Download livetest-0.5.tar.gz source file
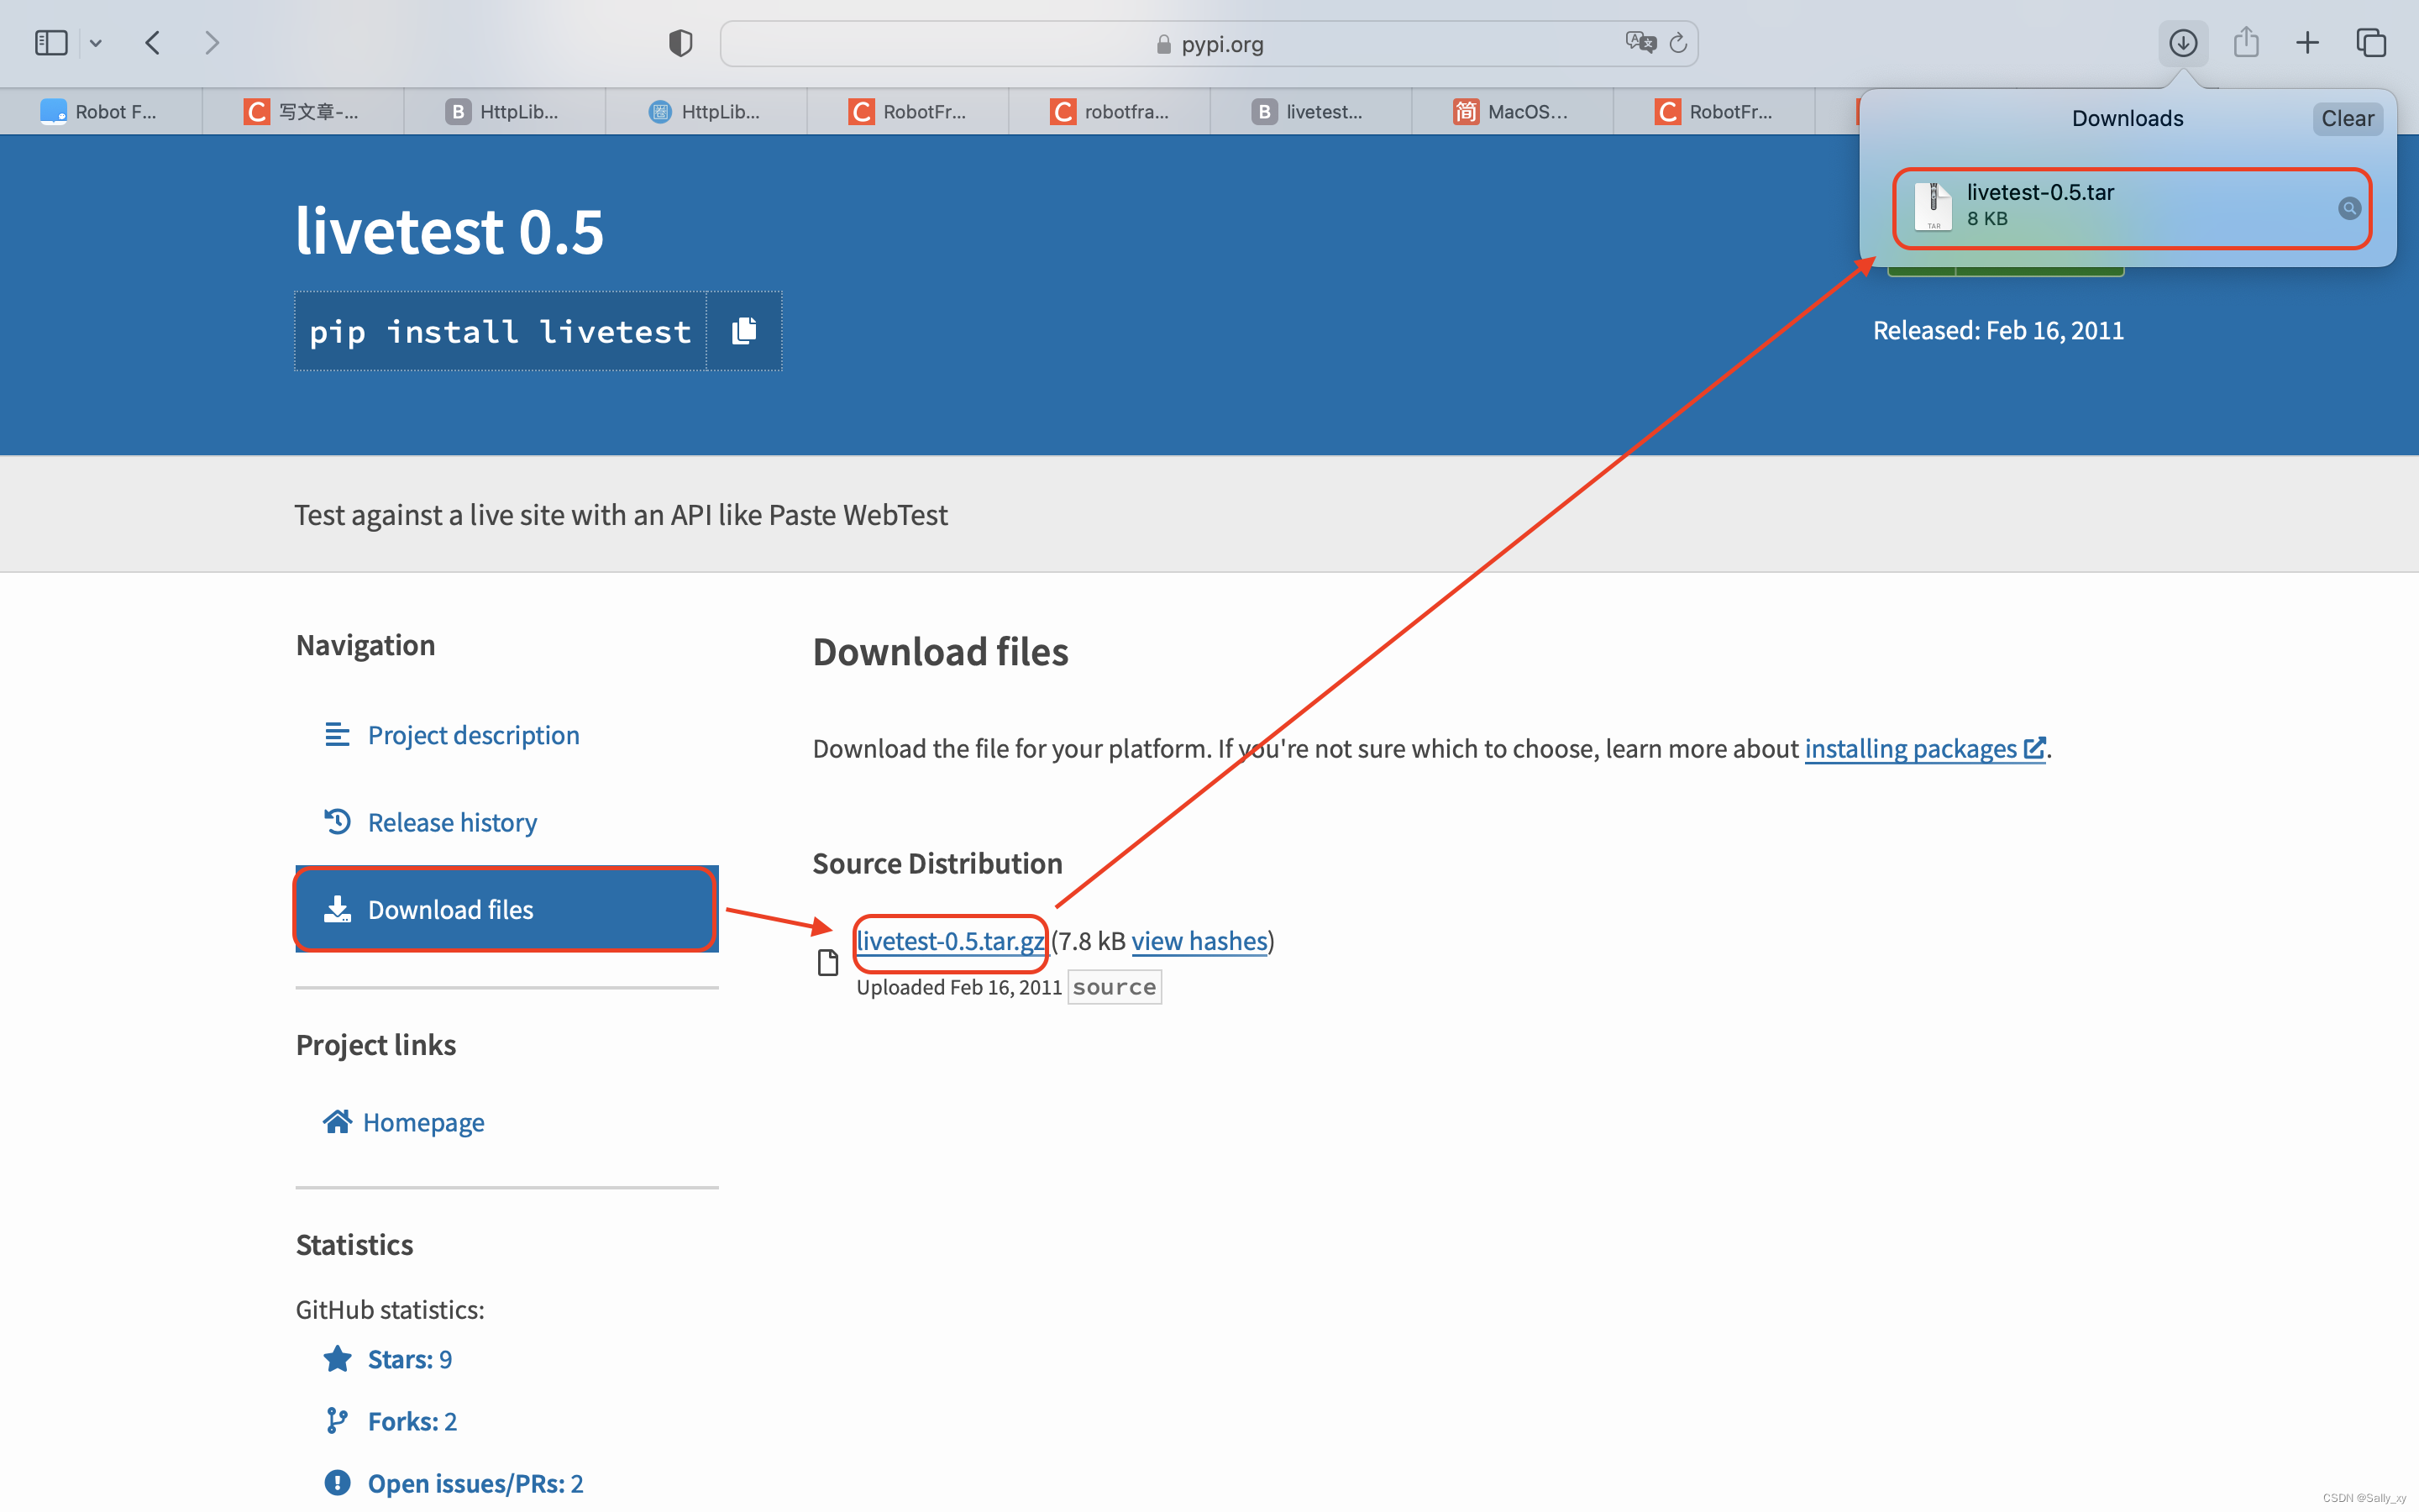2419x1512 pixels. pos(951,941)
